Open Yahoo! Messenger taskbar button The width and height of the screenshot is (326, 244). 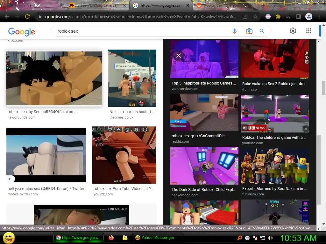tap(158, 238)
